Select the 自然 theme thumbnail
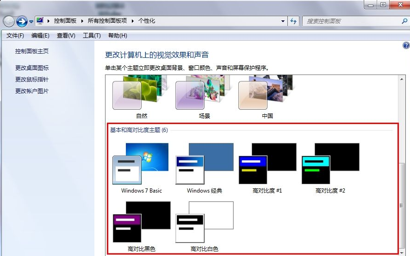Image resolution: width=410 pixels, height=256 pixels. point(142,97)
